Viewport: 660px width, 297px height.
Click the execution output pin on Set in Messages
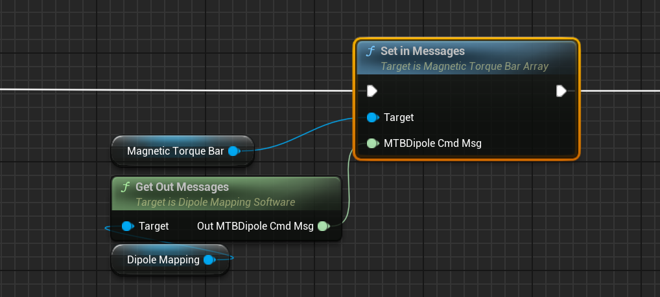(561, 91)
